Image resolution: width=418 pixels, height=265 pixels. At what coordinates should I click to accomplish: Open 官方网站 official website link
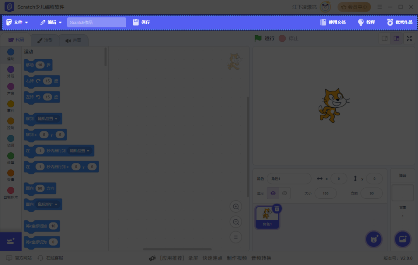coord(19,258)
